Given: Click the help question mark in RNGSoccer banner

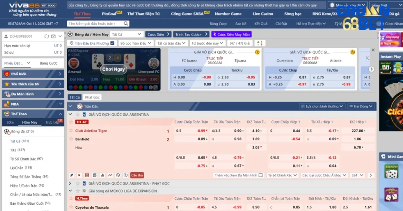Looking at the screenshot, I should pyautogui.click(x=151, y=87).
